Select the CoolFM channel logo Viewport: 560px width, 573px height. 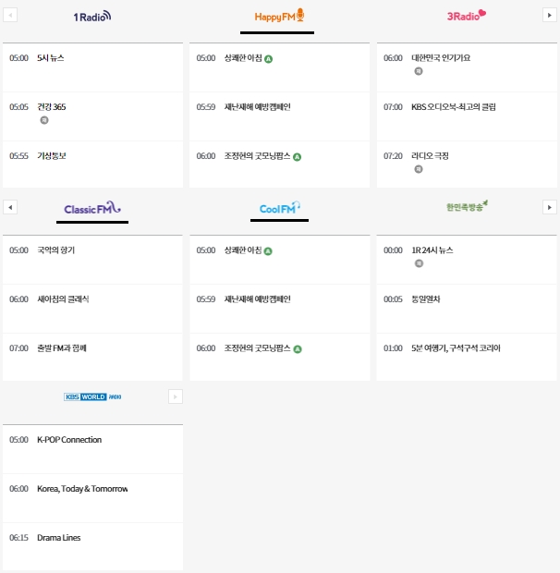click(x=279, y=208)
